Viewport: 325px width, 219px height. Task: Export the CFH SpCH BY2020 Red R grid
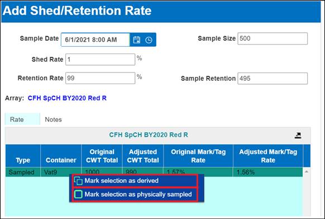(x=298, y=135)
